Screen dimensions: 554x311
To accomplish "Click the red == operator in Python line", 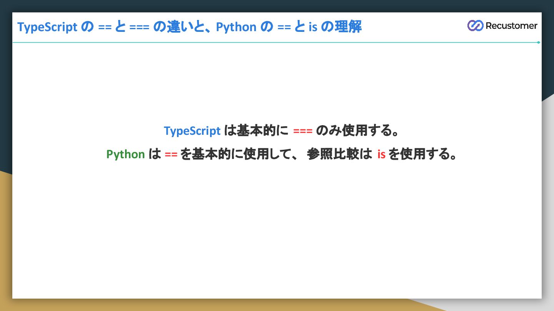I will point(171,155).
